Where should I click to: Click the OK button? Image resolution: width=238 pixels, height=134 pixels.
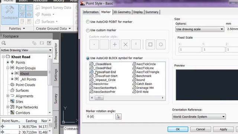pyautogui.click(x=178, y=129)
